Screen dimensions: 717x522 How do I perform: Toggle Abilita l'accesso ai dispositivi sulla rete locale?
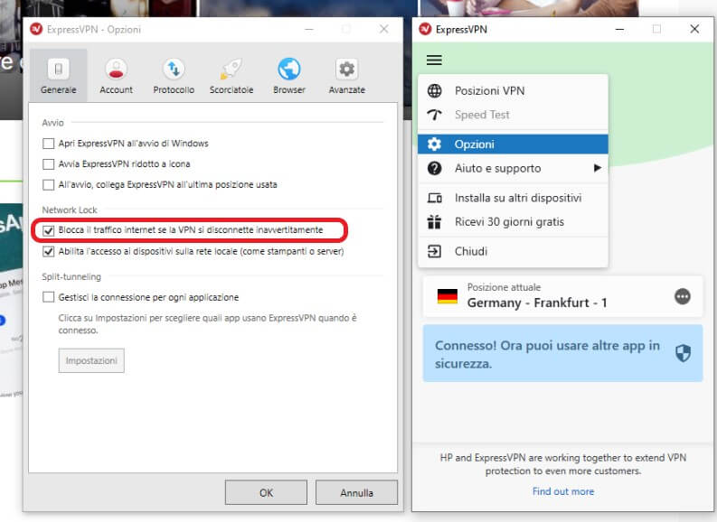coord(48,251)
